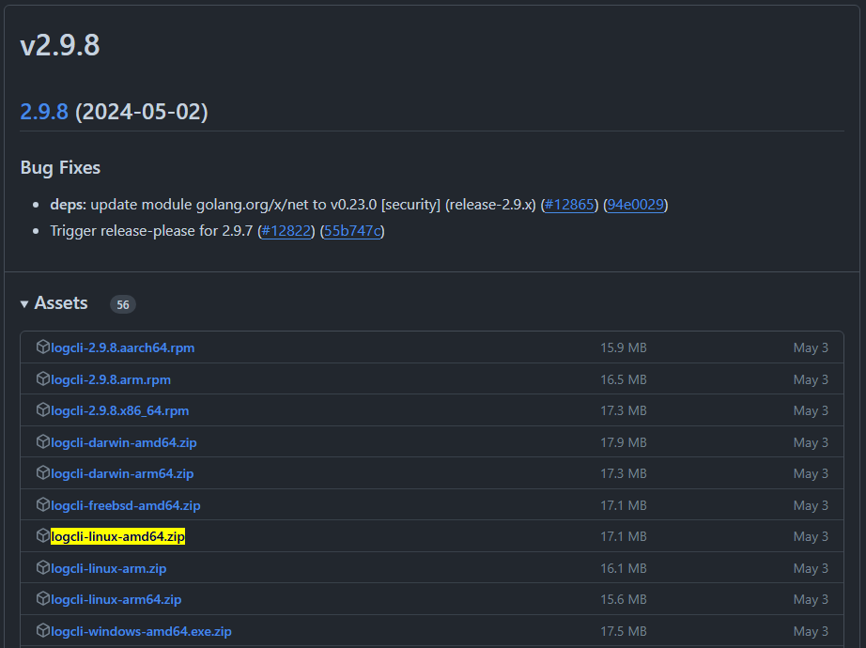The image size is (866, 648).
Task: Click package icon beside logcli-freebsd-amd64.zip
Action: [42, 505]
